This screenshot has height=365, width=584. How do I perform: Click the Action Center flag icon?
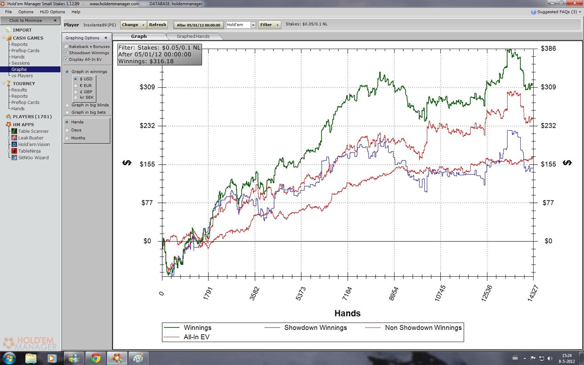pyautogui.click(x=533, y=358)
